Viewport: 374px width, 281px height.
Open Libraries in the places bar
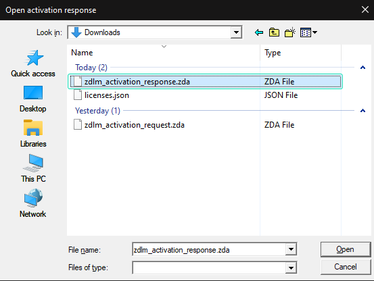click(33, 134)
